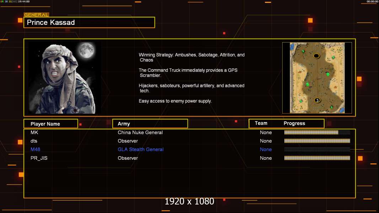Click the Prince Kassad name field
This screenshot has height=213, width=379.
click(x=89, y=22)
